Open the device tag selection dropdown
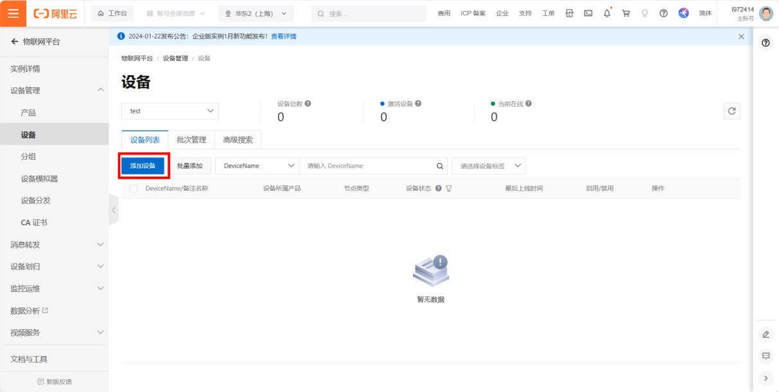This screenshot has width=779, height=392. [x=489, y=166]
